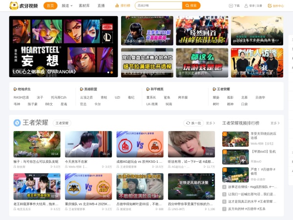This screenshot has width=293, height=220.
Task: Expand 更多 beside 王者荣耀视频排行榜
Action: tap(275, 123)
